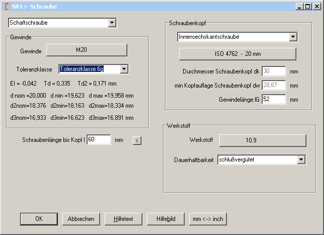The image size is (324, 235).
Task: Click the Schraubenlänge bis Kopf input field
Action: [x=99, y=139]
